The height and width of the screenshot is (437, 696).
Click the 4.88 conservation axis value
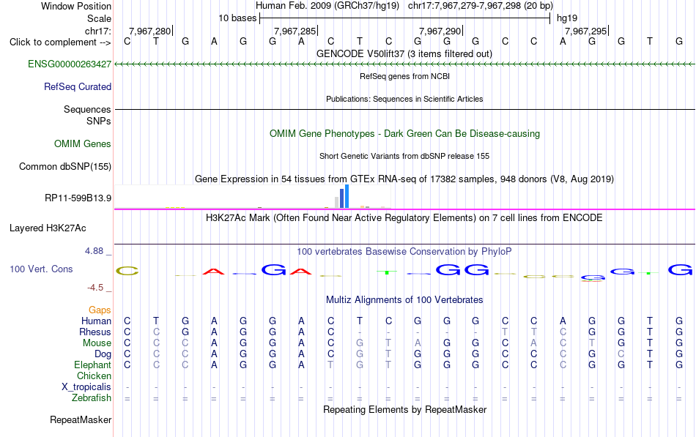94,251
